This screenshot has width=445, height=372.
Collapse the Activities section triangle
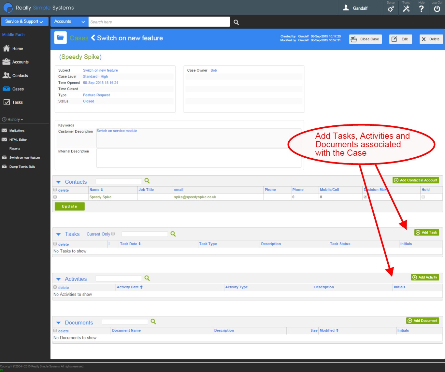pyautogui.click(x=58, y=279)
